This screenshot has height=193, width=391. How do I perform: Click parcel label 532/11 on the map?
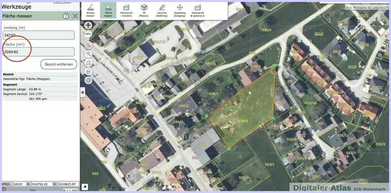[343, 135]
